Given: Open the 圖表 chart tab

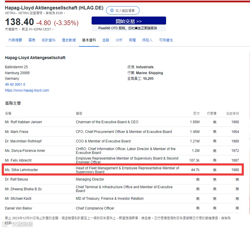Looking at the screenshot, I should point(32,40).
